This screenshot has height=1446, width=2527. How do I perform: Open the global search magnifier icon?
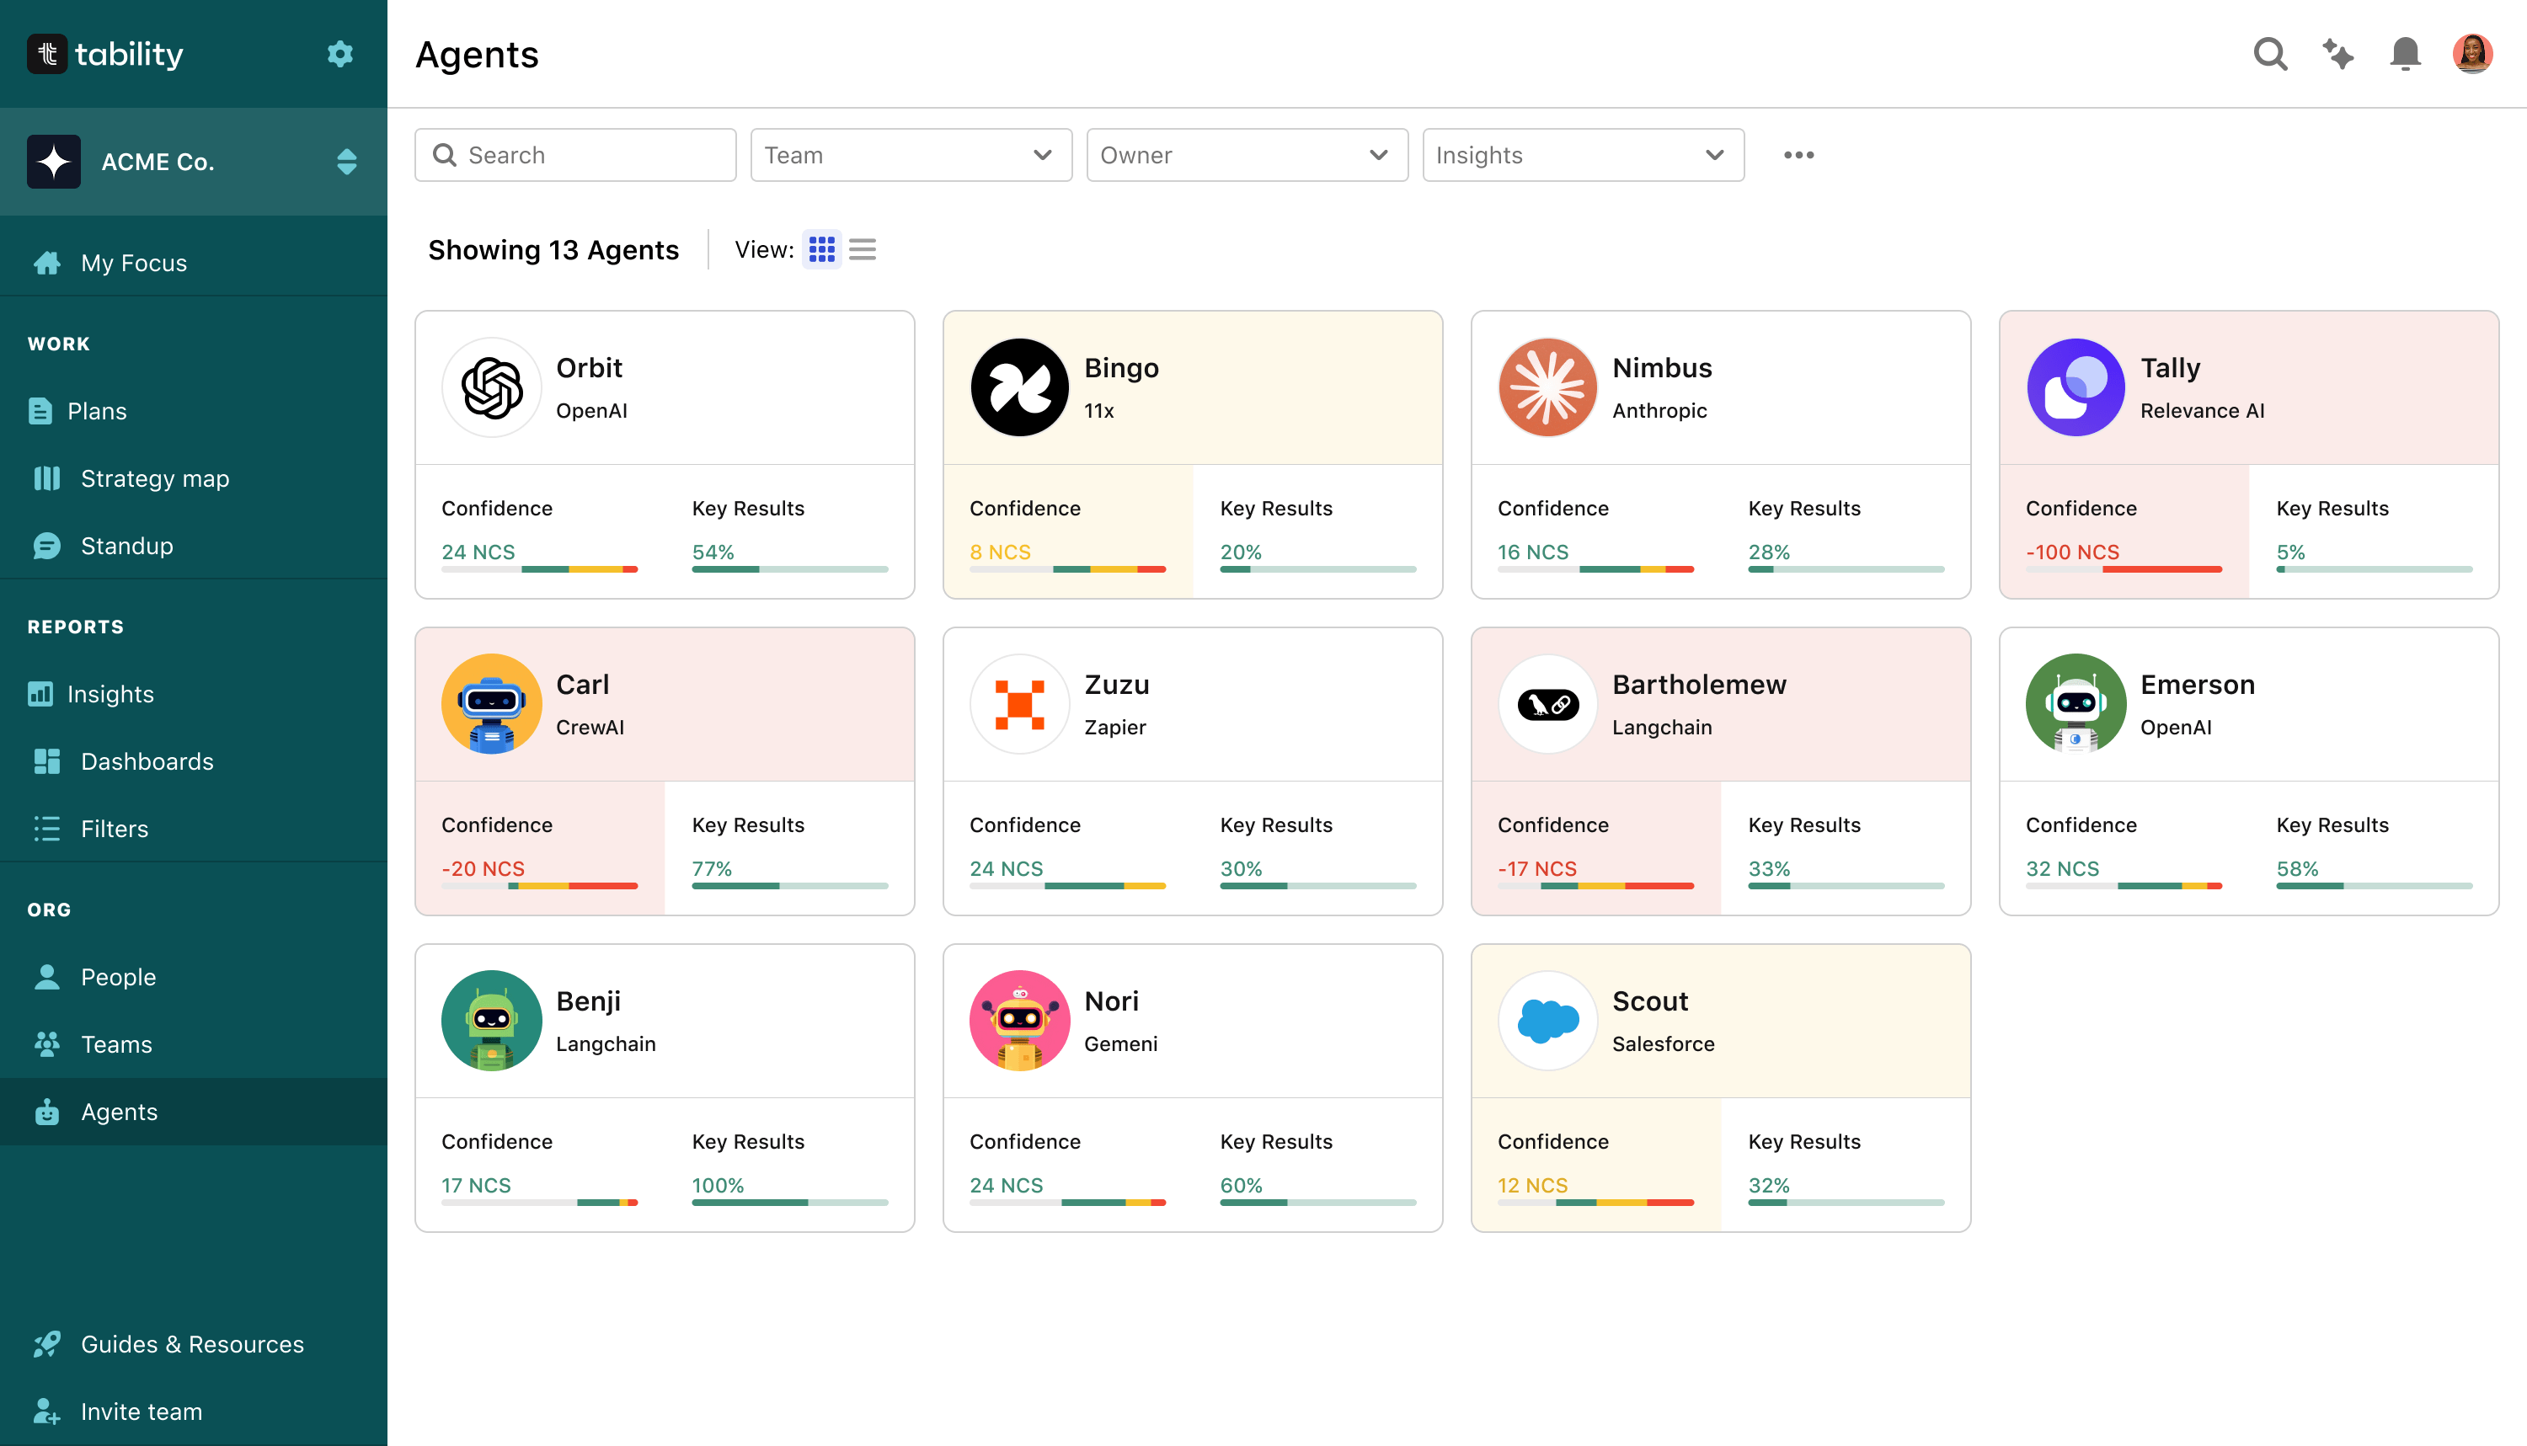[x=2270, y=54]
